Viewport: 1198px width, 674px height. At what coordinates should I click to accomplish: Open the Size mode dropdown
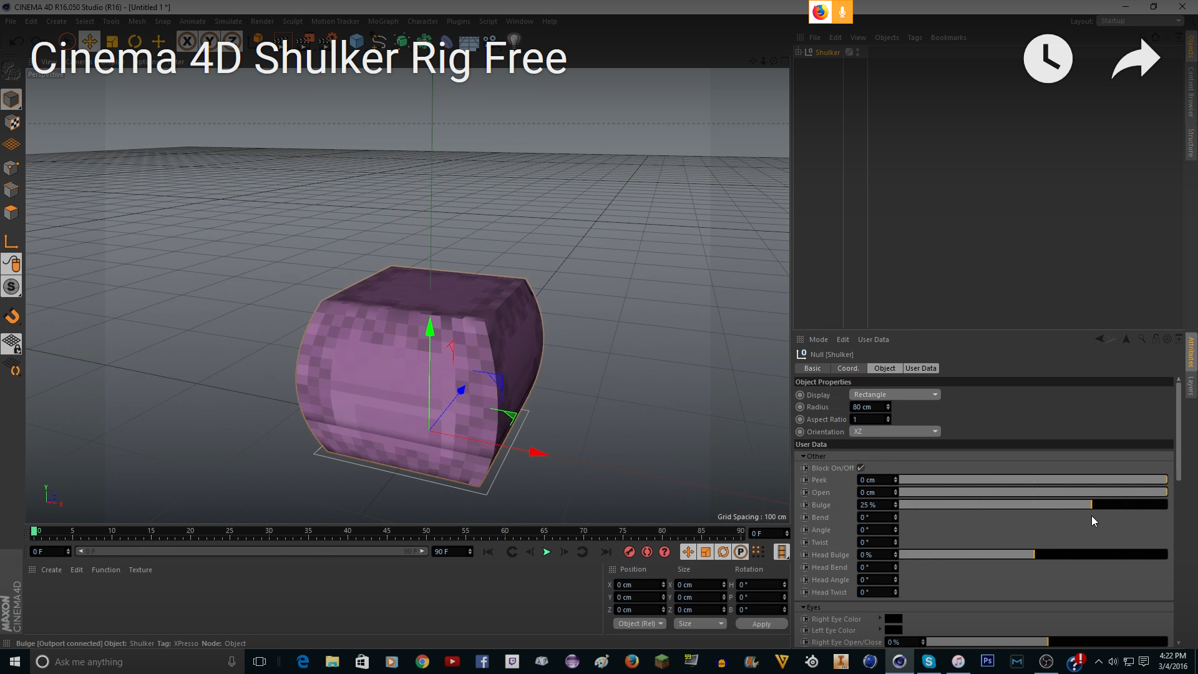[700, 623]
